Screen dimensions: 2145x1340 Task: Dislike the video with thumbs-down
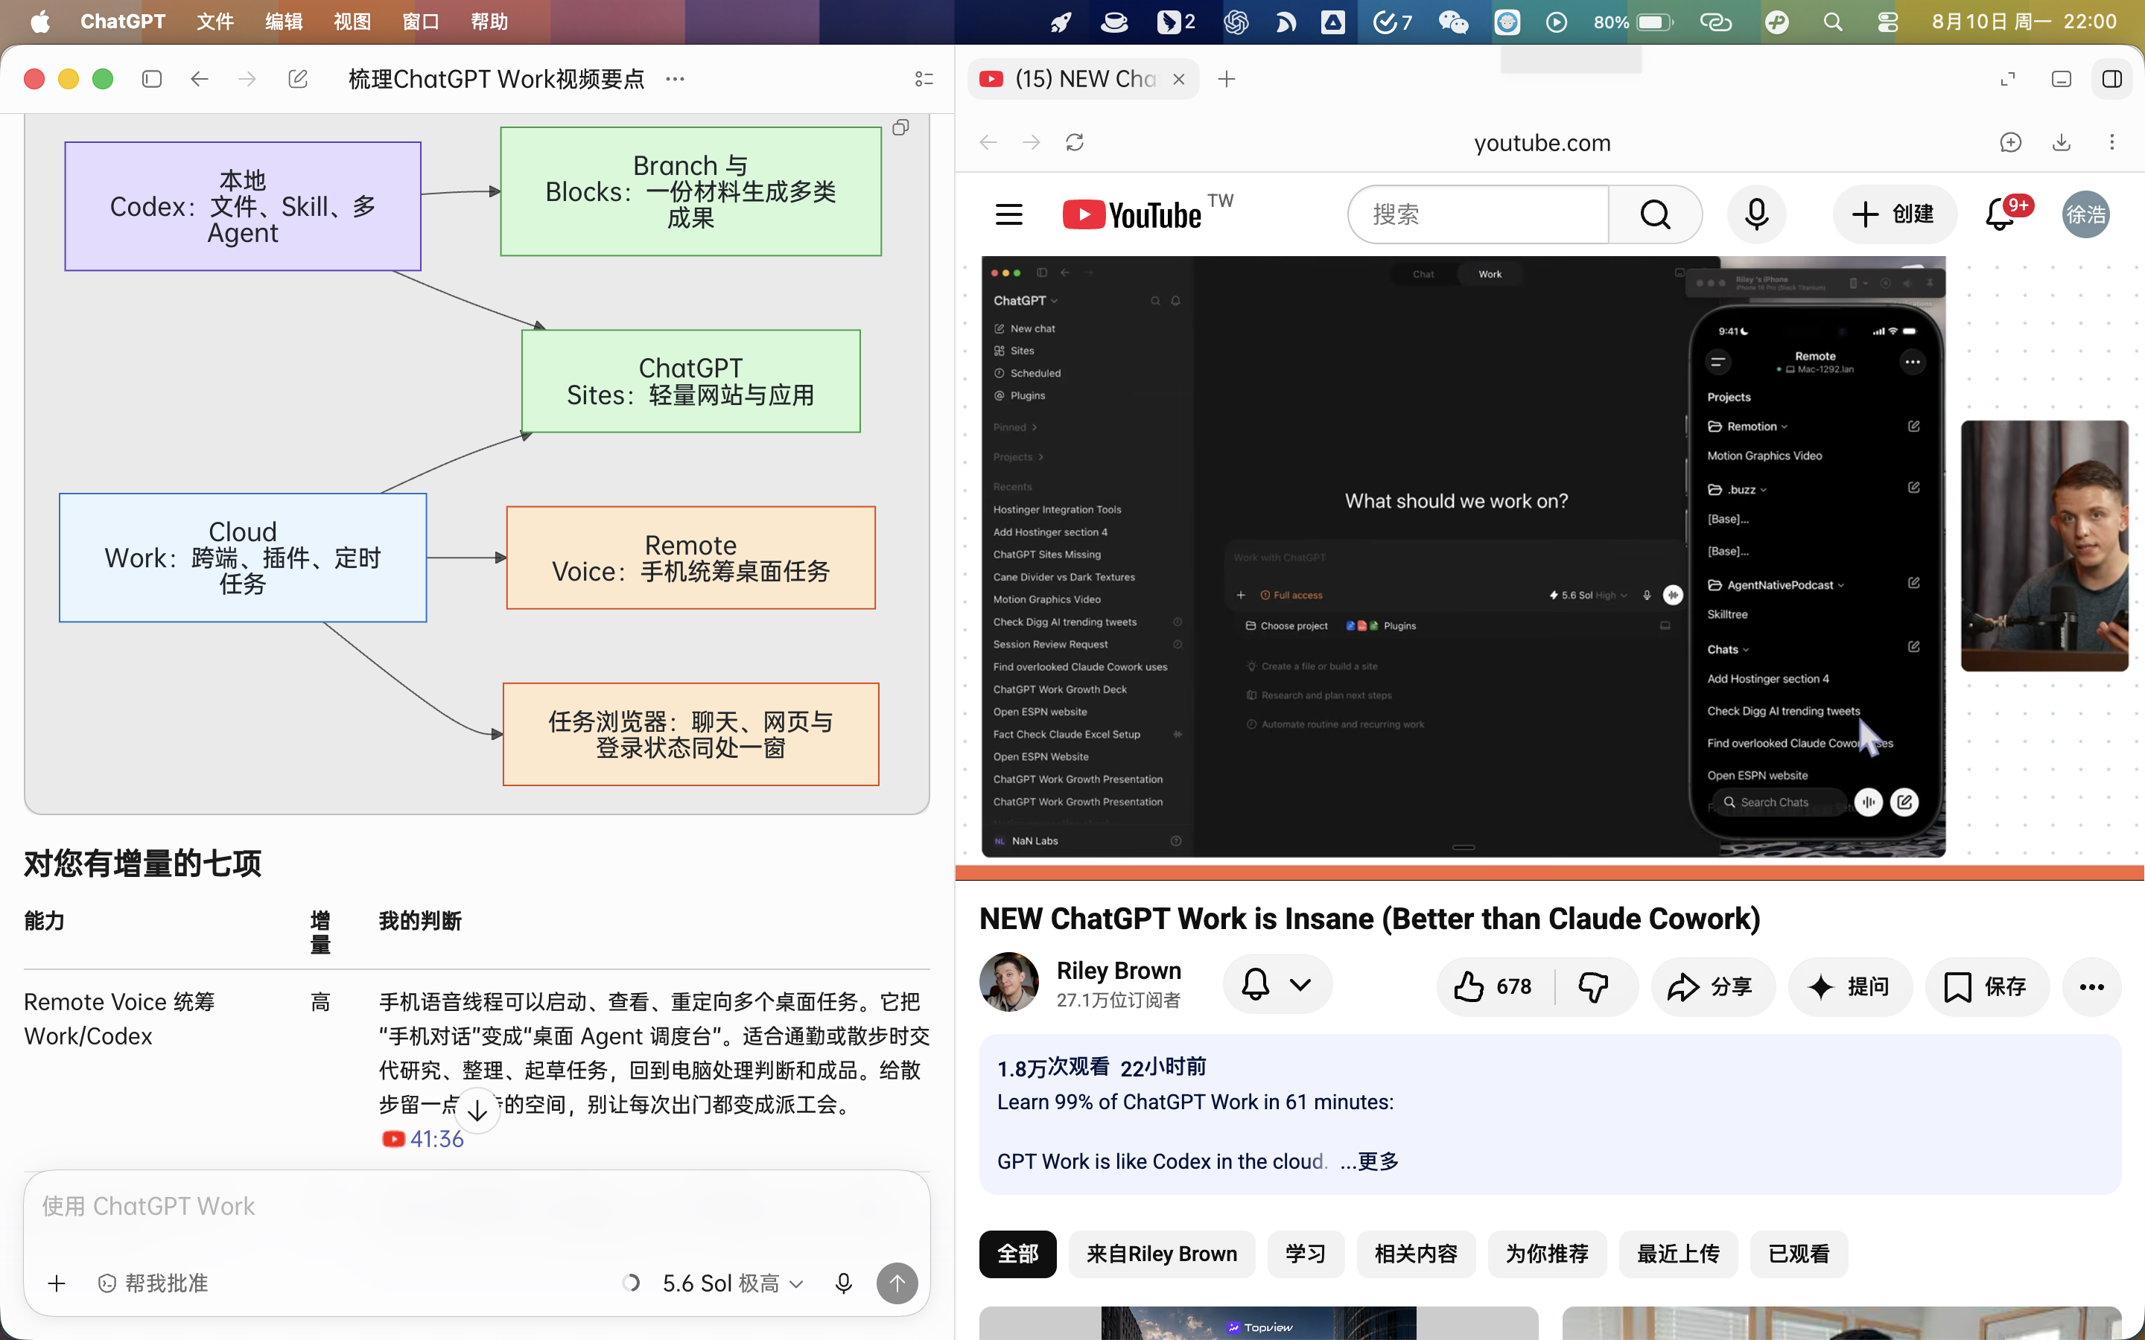1594,986
